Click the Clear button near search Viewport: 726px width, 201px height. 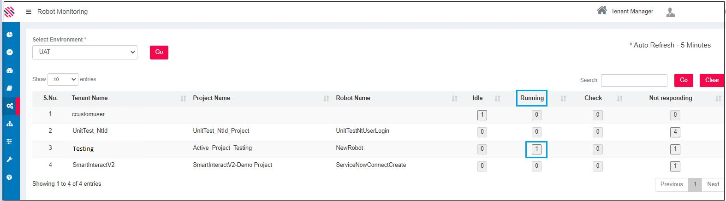click(711, 80)
